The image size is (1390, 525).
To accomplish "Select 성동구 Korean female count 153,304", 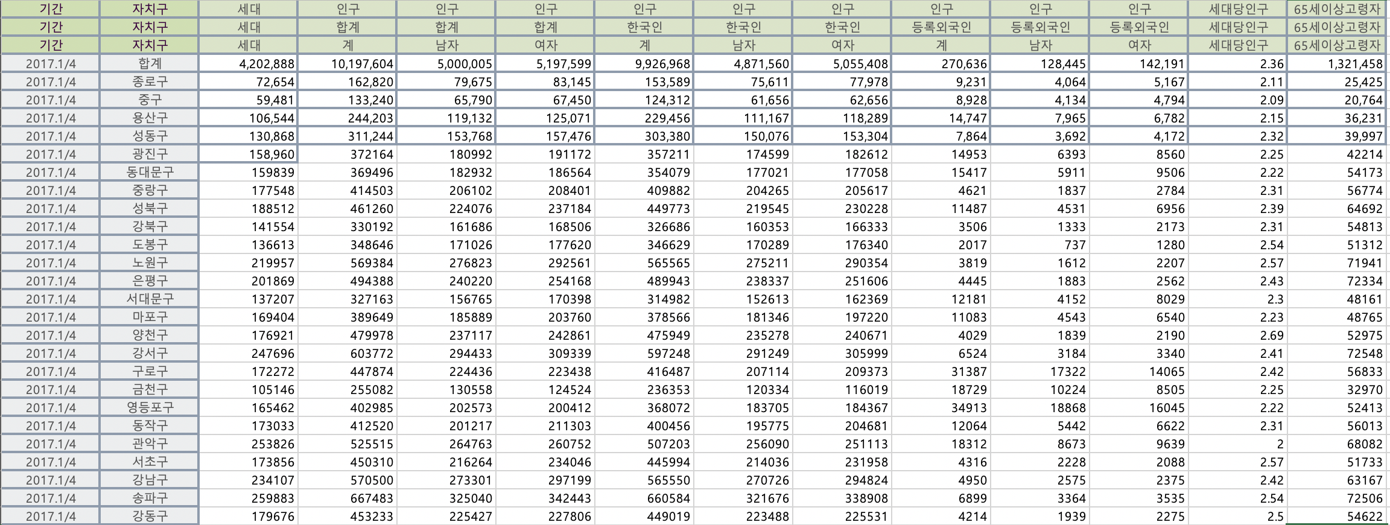I will click(x=842, y=136).
